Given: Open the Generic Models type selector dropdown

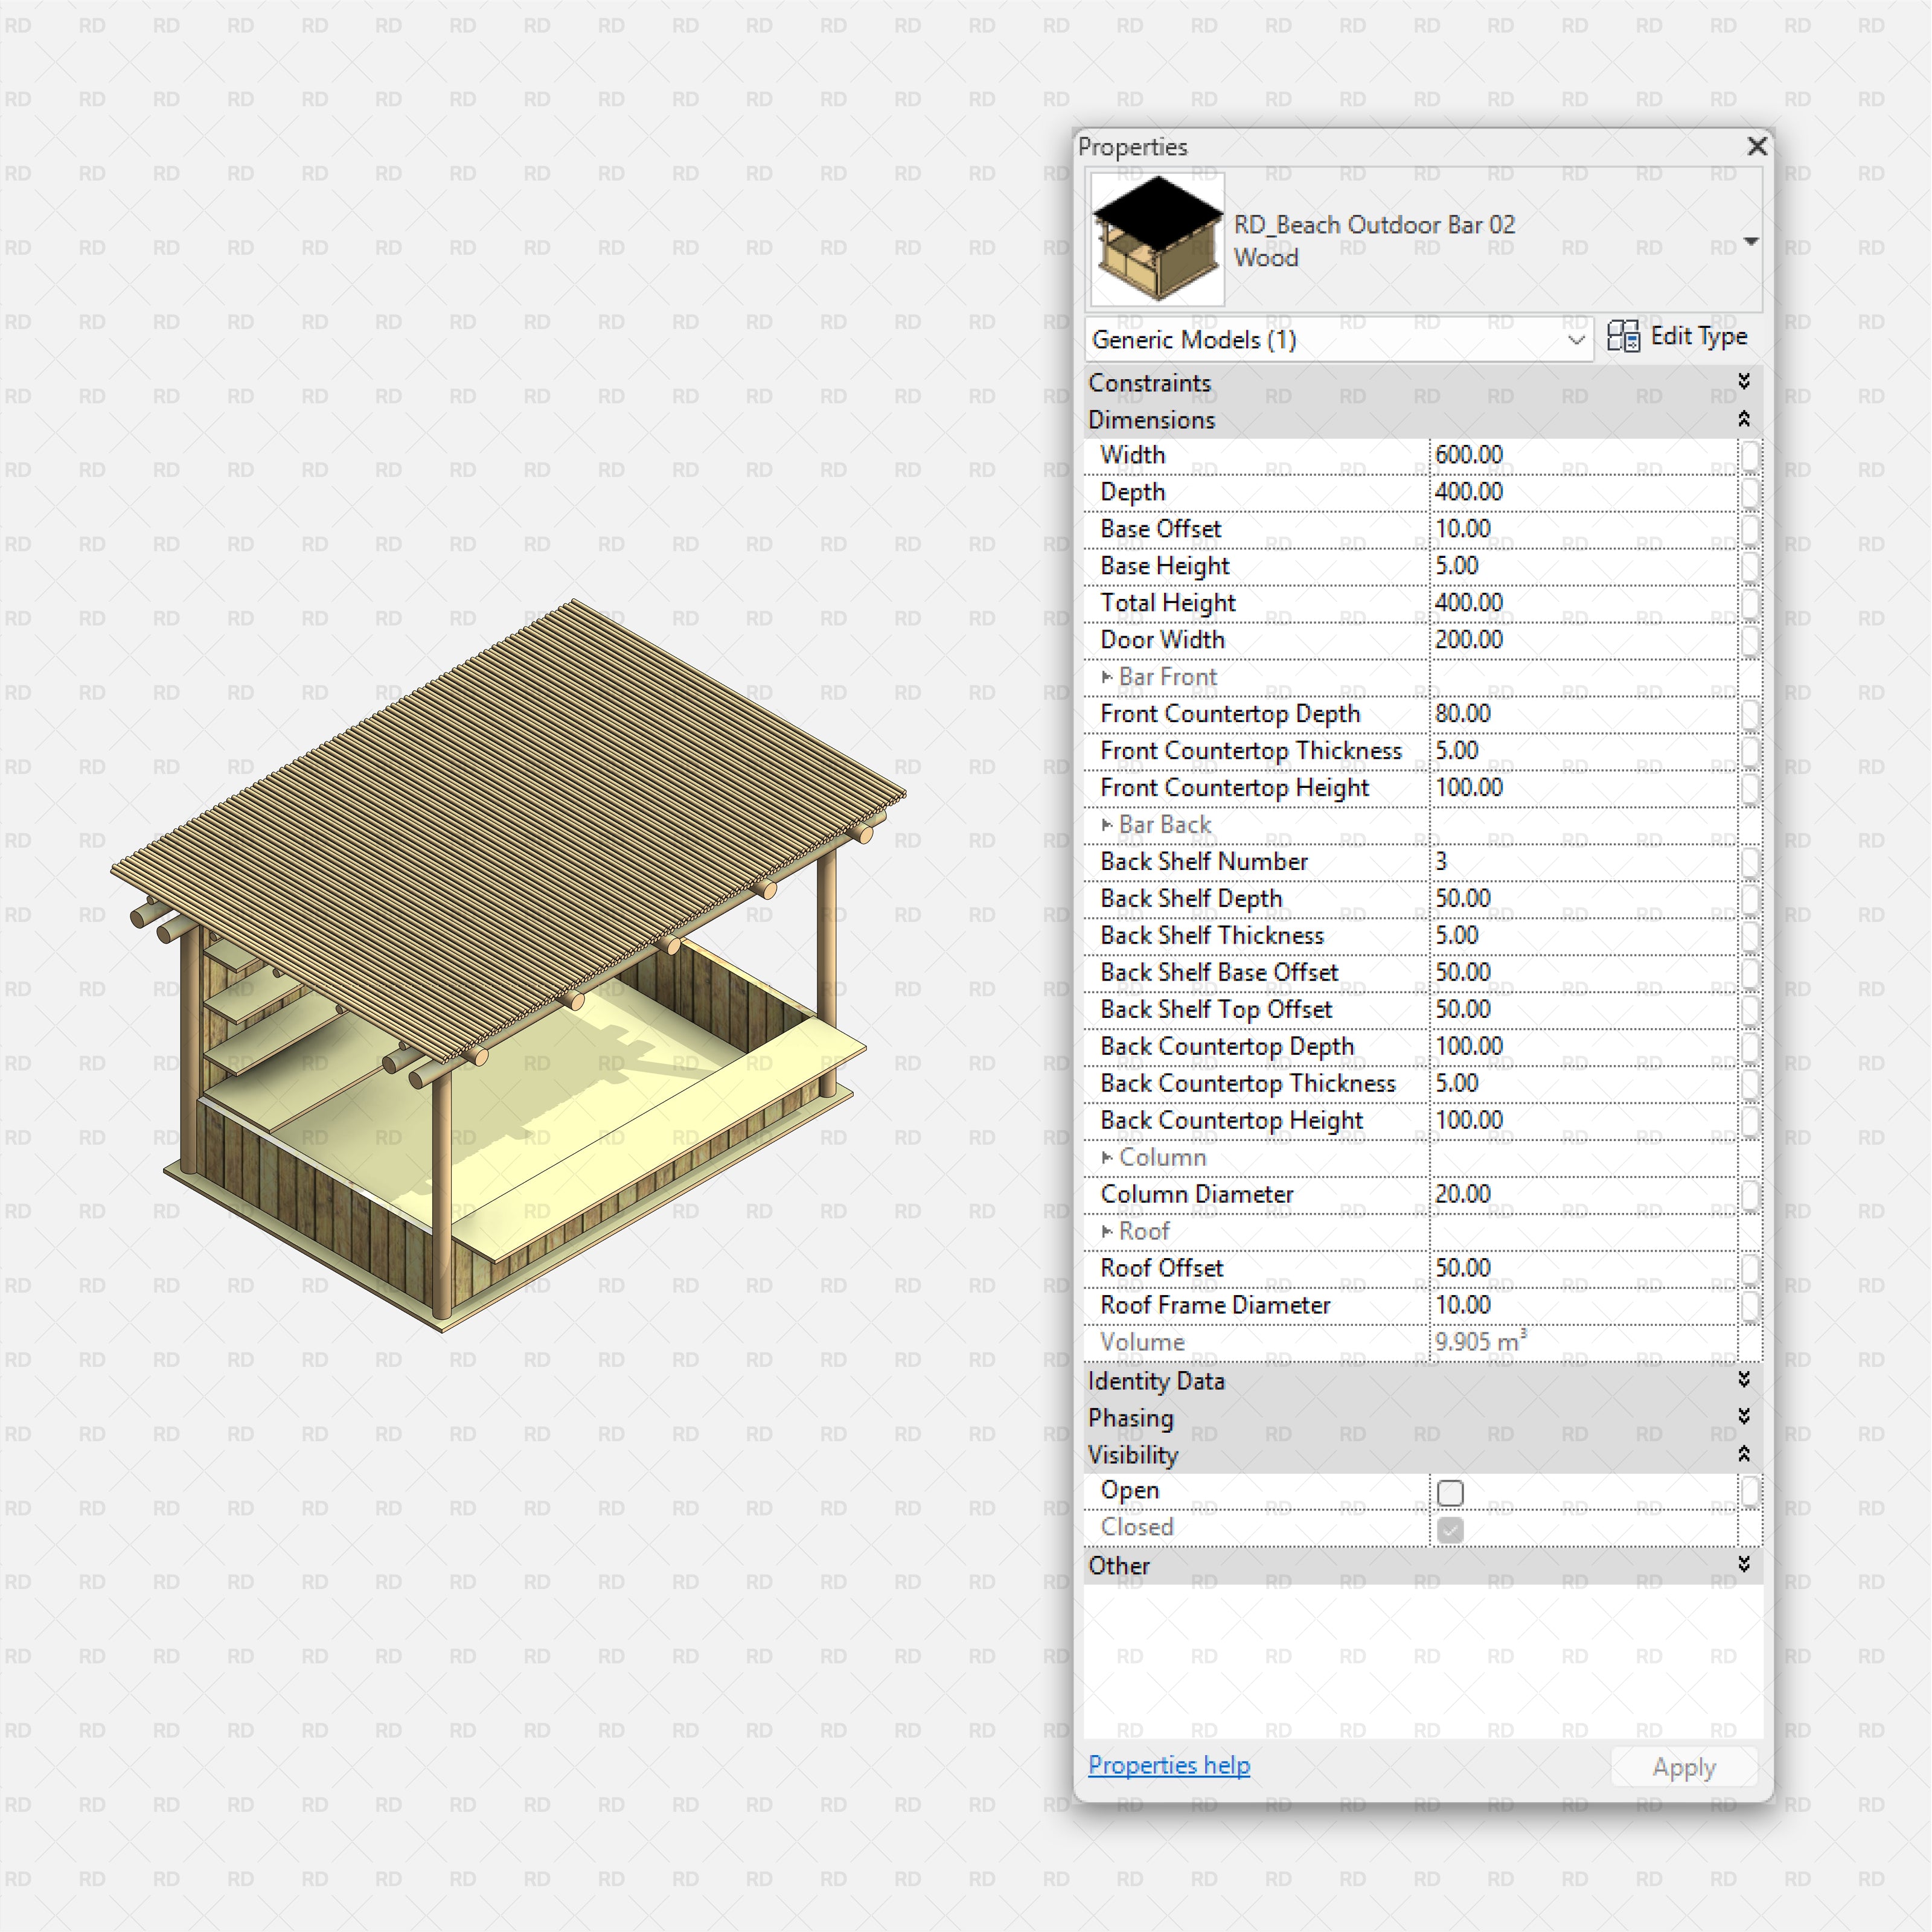Looking at the screenshot, I should (1576, 340).
